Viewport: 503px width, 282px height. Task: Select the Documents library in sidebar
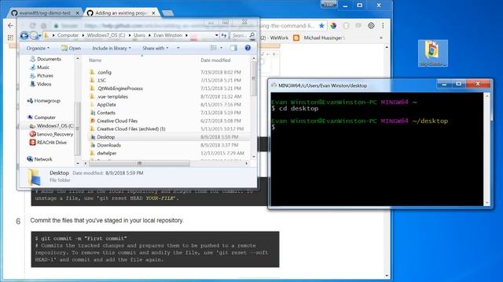pos(46,60)
